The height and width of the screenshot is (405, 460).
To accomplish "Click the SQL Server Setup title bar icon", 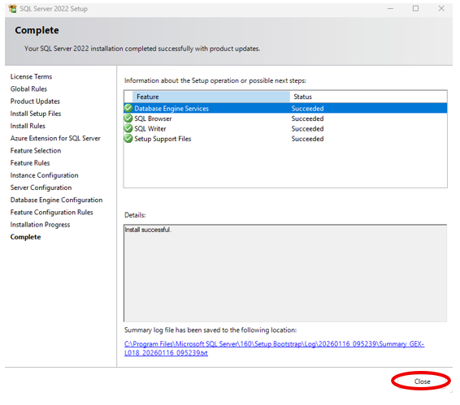I will (x=13, y=9).
